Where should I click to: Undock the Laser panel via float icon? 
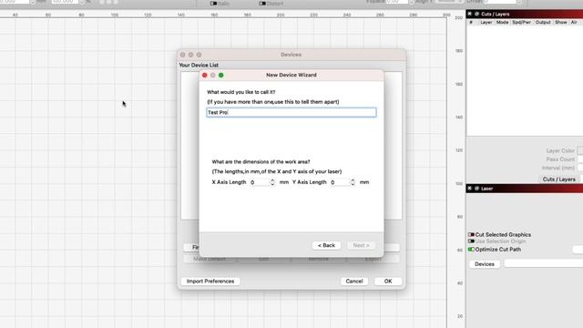coord(476,189)
